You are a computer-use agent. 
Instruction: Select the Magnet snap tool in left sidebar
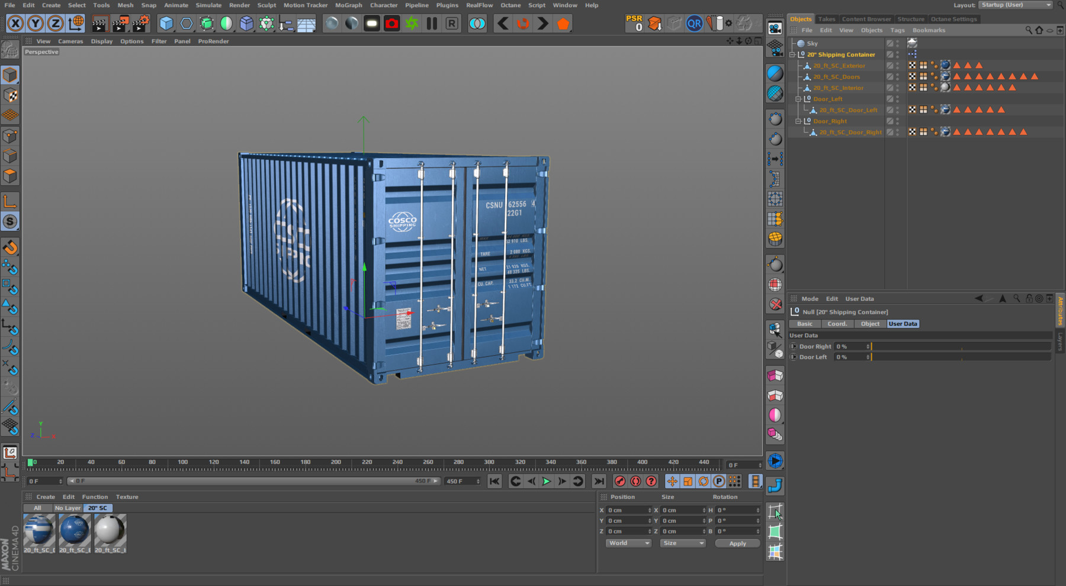tap(10, 247)
